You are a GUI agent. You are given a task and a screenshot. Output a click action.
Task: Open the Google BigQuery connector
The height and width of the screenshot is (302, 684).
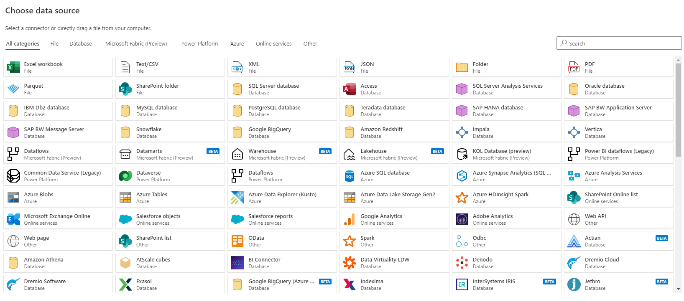pyautogui.click(x=282, y=132)
